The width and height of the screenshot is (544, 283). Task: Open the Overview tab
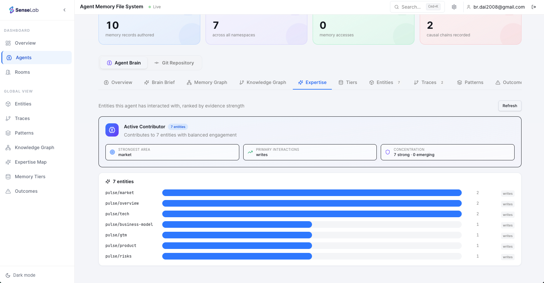pyautogui.click(x=118, y=82)
